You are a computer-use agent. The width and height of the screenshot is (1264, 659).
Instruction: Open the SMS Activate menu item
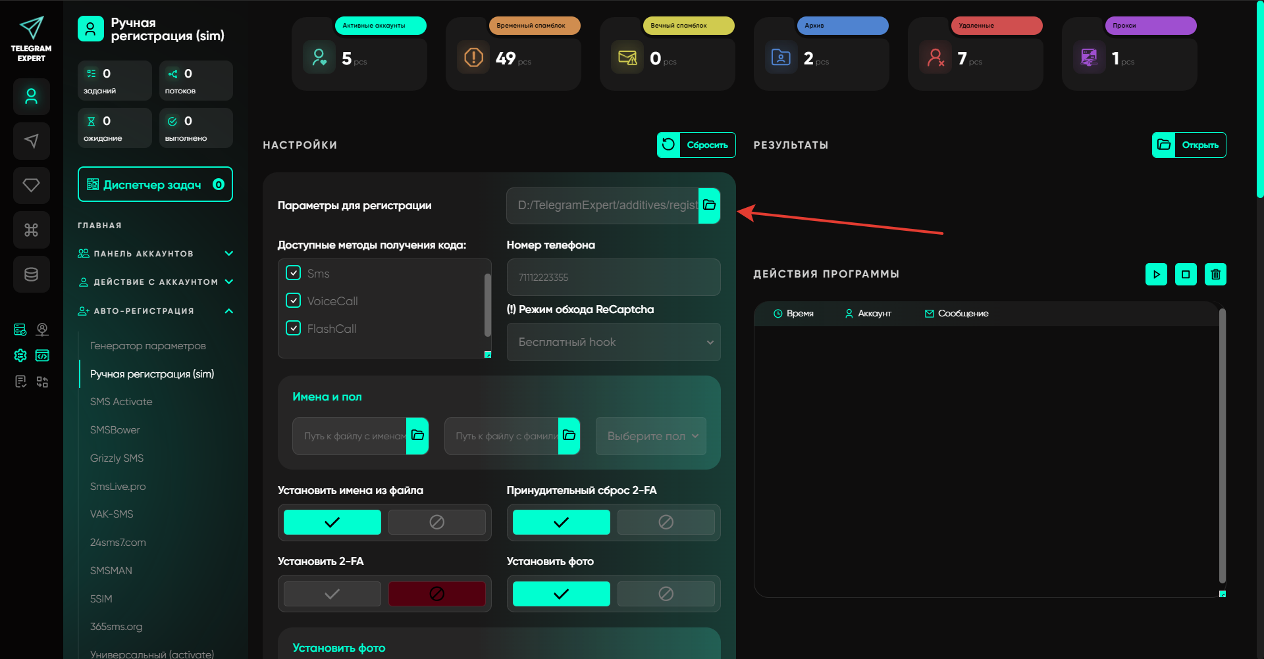point(121,402)
